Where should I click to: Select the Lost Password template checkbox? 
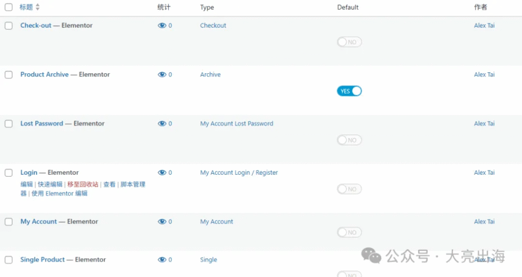pos(9,124)
